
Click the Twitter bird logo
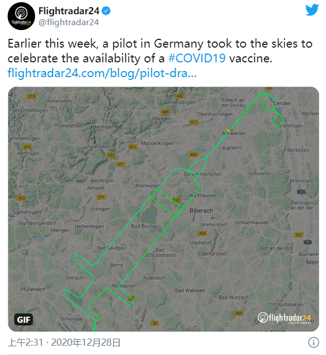coord(312,10)
